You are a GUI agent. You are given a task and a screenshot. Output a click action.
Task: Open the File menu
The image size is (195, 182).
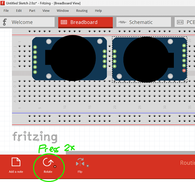[6, 11]
